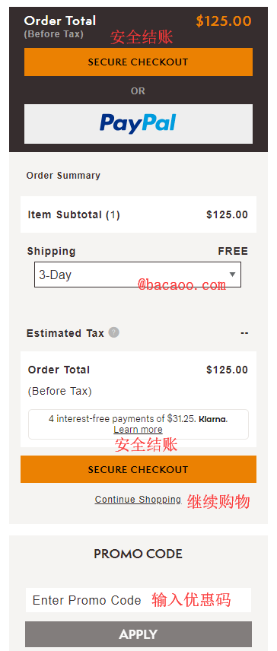The height and width of the screenshot is (651, 277).
Task: Follow the Continue Shopping link
Action: pyautogui.click(x=138, y=500)
